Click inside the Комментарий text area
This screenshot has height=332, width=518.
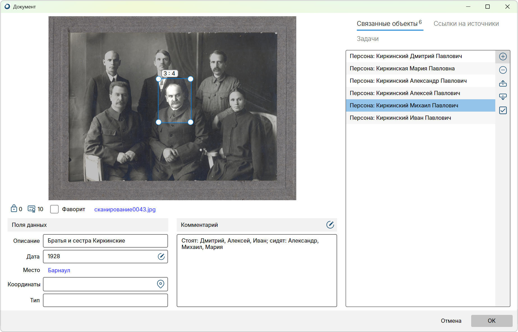[x=257, y=271]
